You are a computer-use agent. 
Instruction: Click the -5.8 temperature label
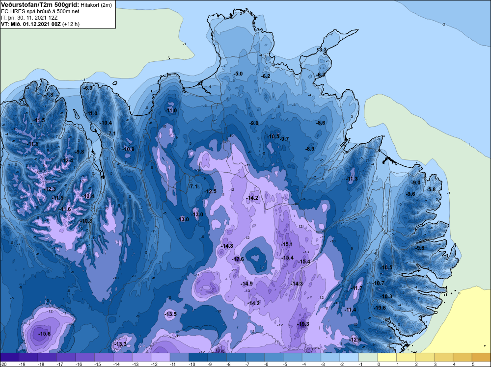431,189
